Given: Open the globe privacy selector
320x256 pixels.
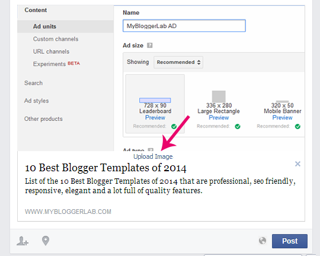Looking at the screenshot, I should pos(263,241).
